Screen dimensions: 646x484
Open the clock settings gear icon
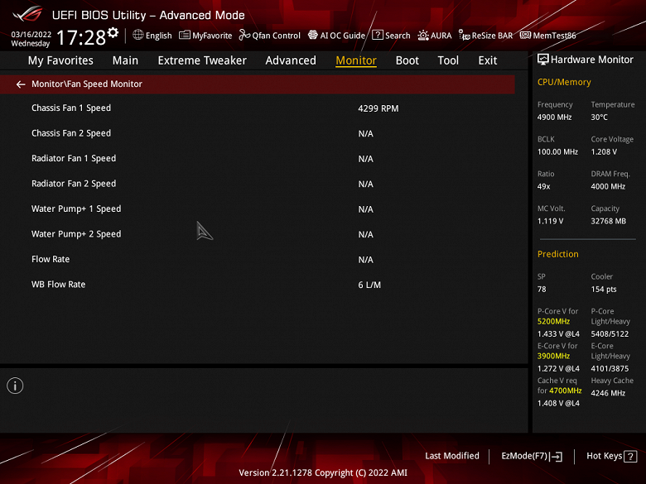click(113, 32)
